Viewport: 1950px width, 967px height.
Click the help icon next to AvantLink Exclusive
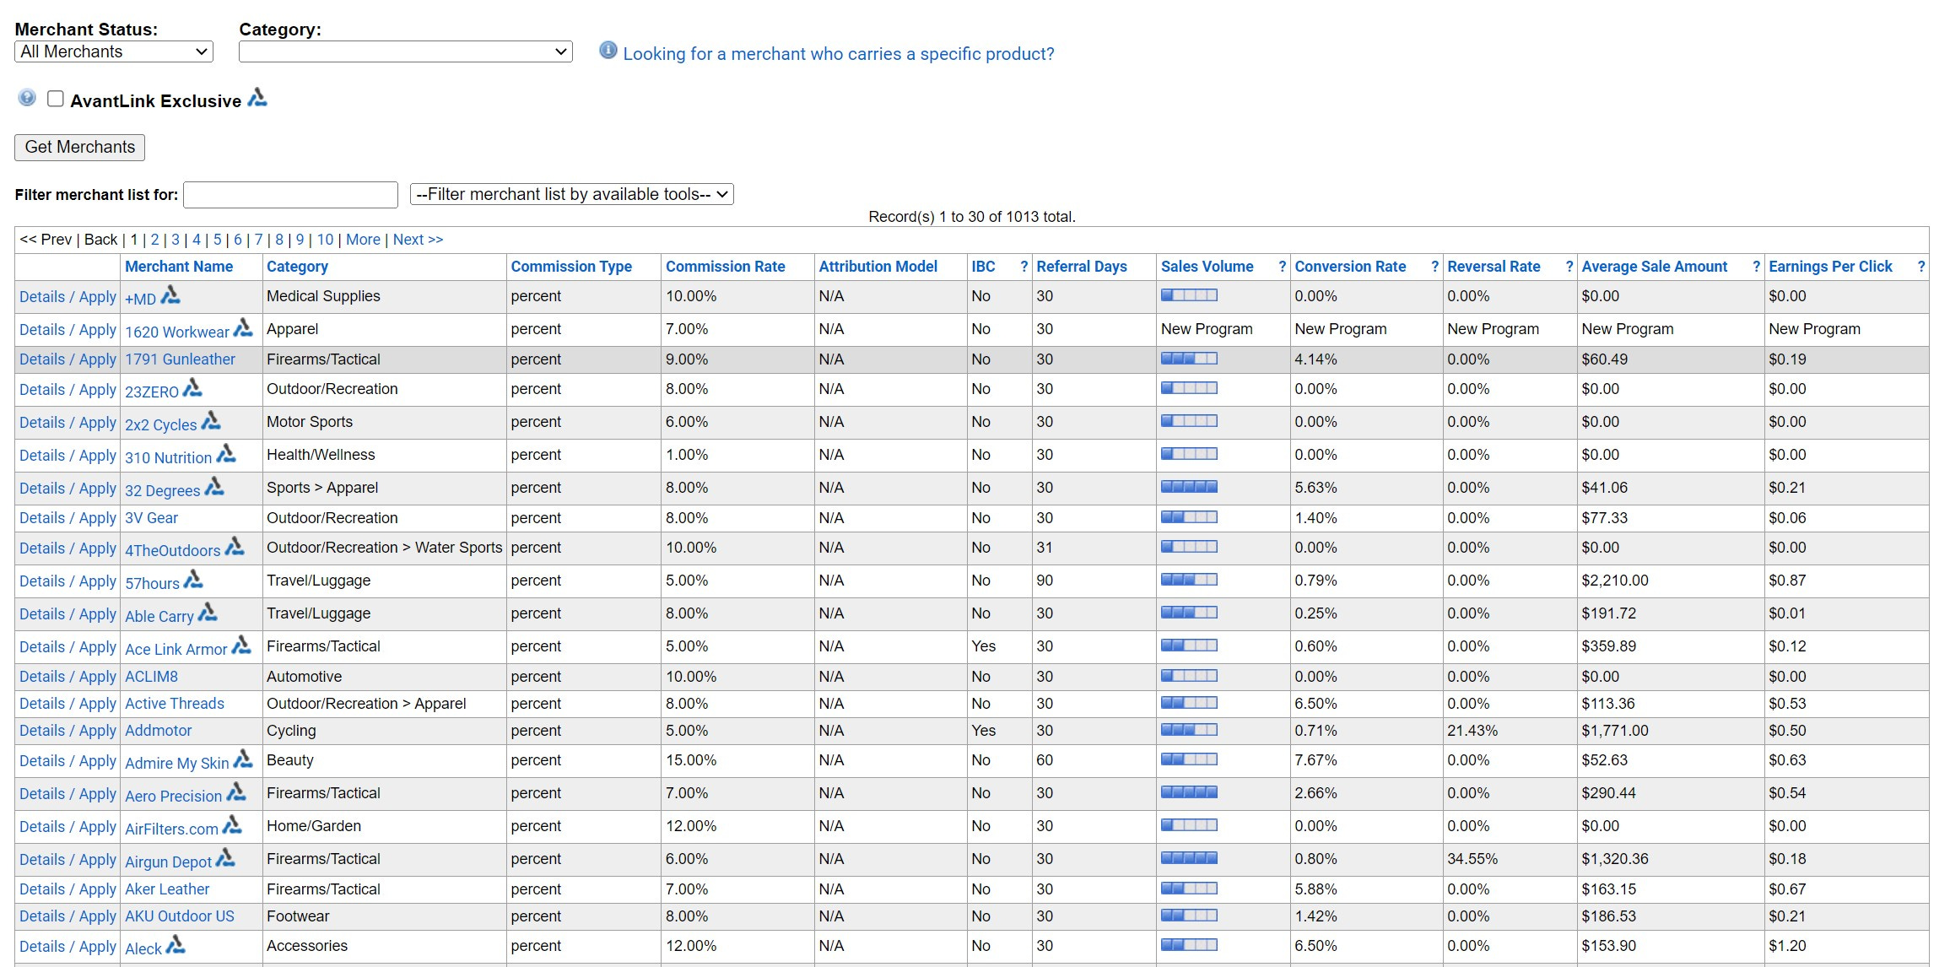click(x=27, y=98)
